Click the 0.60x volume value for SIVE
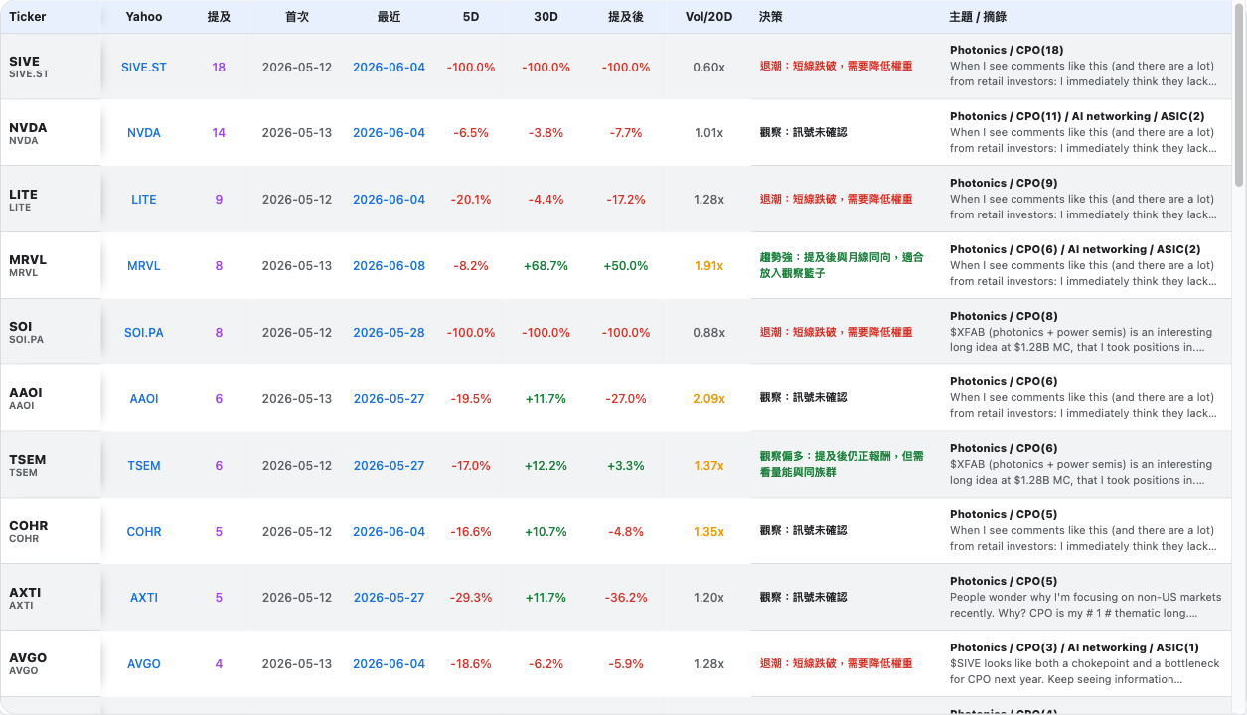The height and width of the screenshot is (715, 1247). point(708,68)
